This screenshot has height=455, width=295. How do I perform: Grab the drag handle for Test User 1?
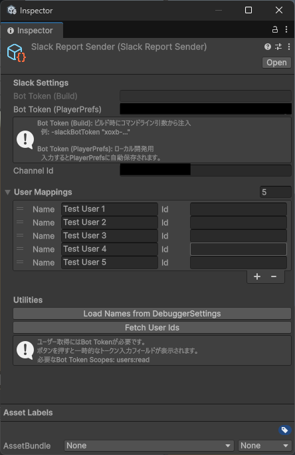pos(20,209)
